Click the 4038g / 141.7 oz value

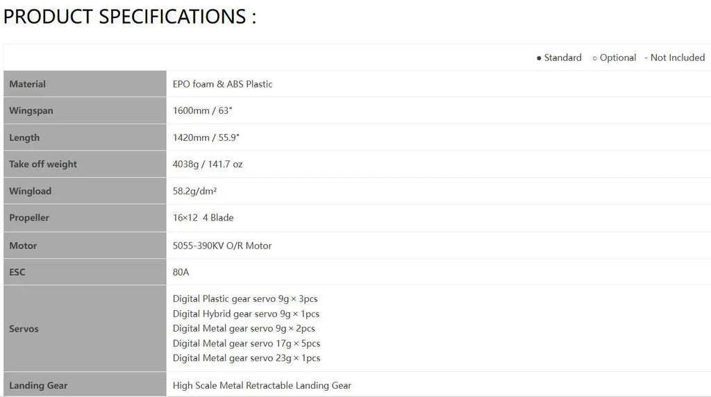(208, 164)
